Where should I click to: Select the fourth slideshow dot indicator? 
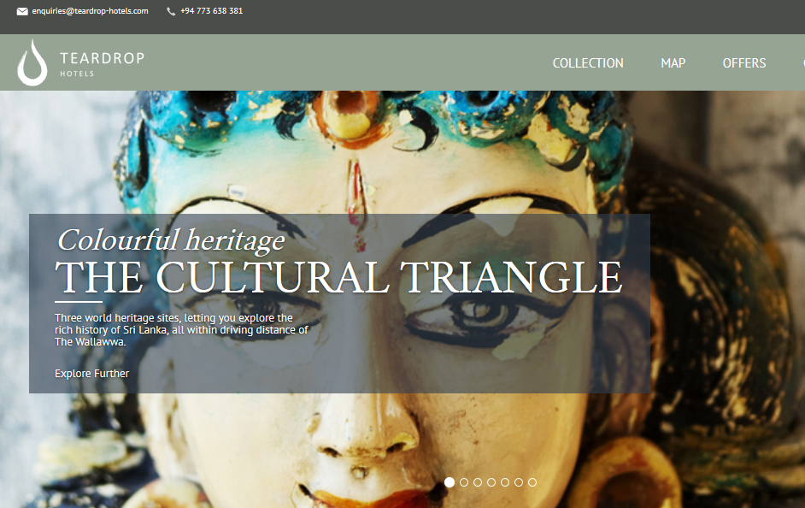491,482
